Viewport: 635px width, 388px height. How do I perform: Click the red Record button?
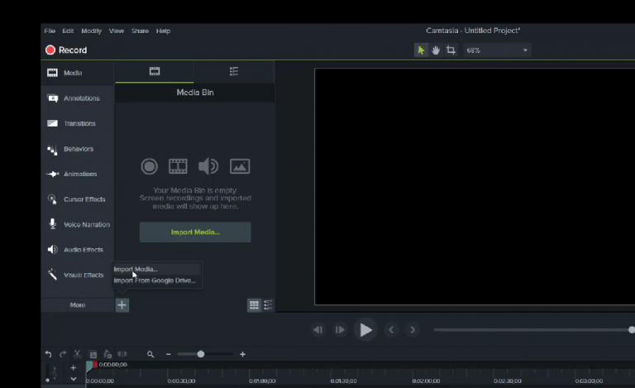pyautogui.click(x=66, y=50)
